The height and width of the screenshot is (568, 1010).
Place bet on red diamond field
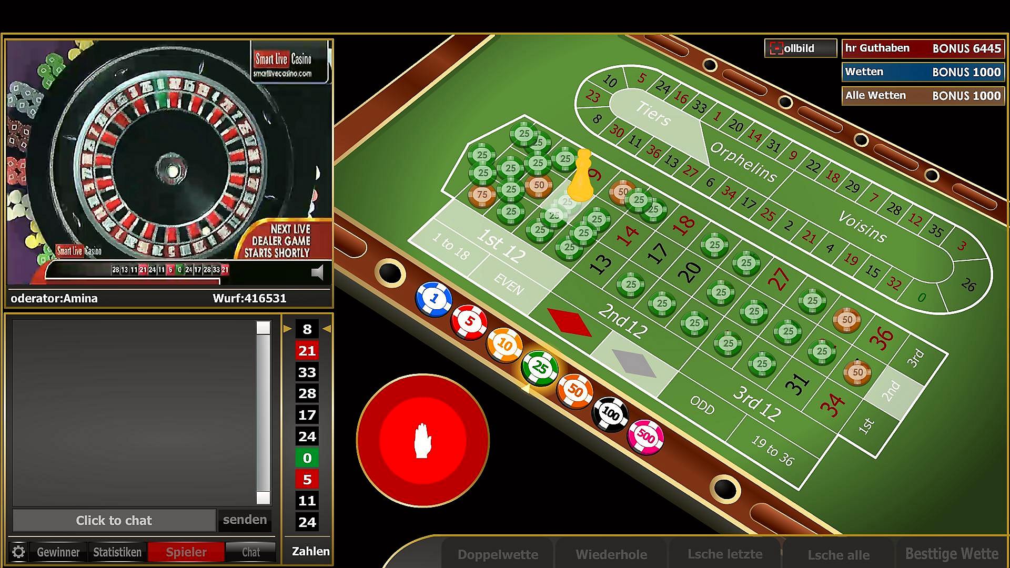[569, 322]
